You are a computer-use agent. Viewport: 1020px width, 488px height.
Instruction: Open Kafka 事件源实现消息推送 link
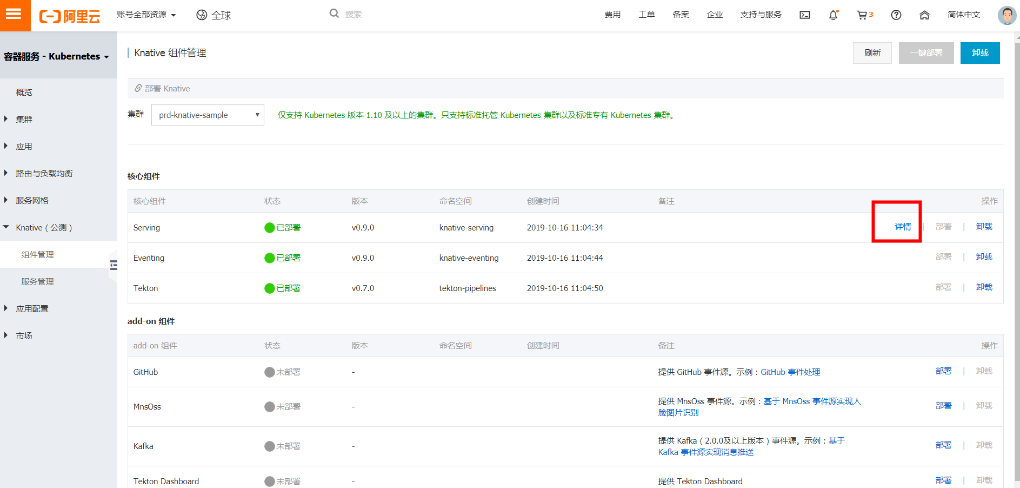[706, 452]
